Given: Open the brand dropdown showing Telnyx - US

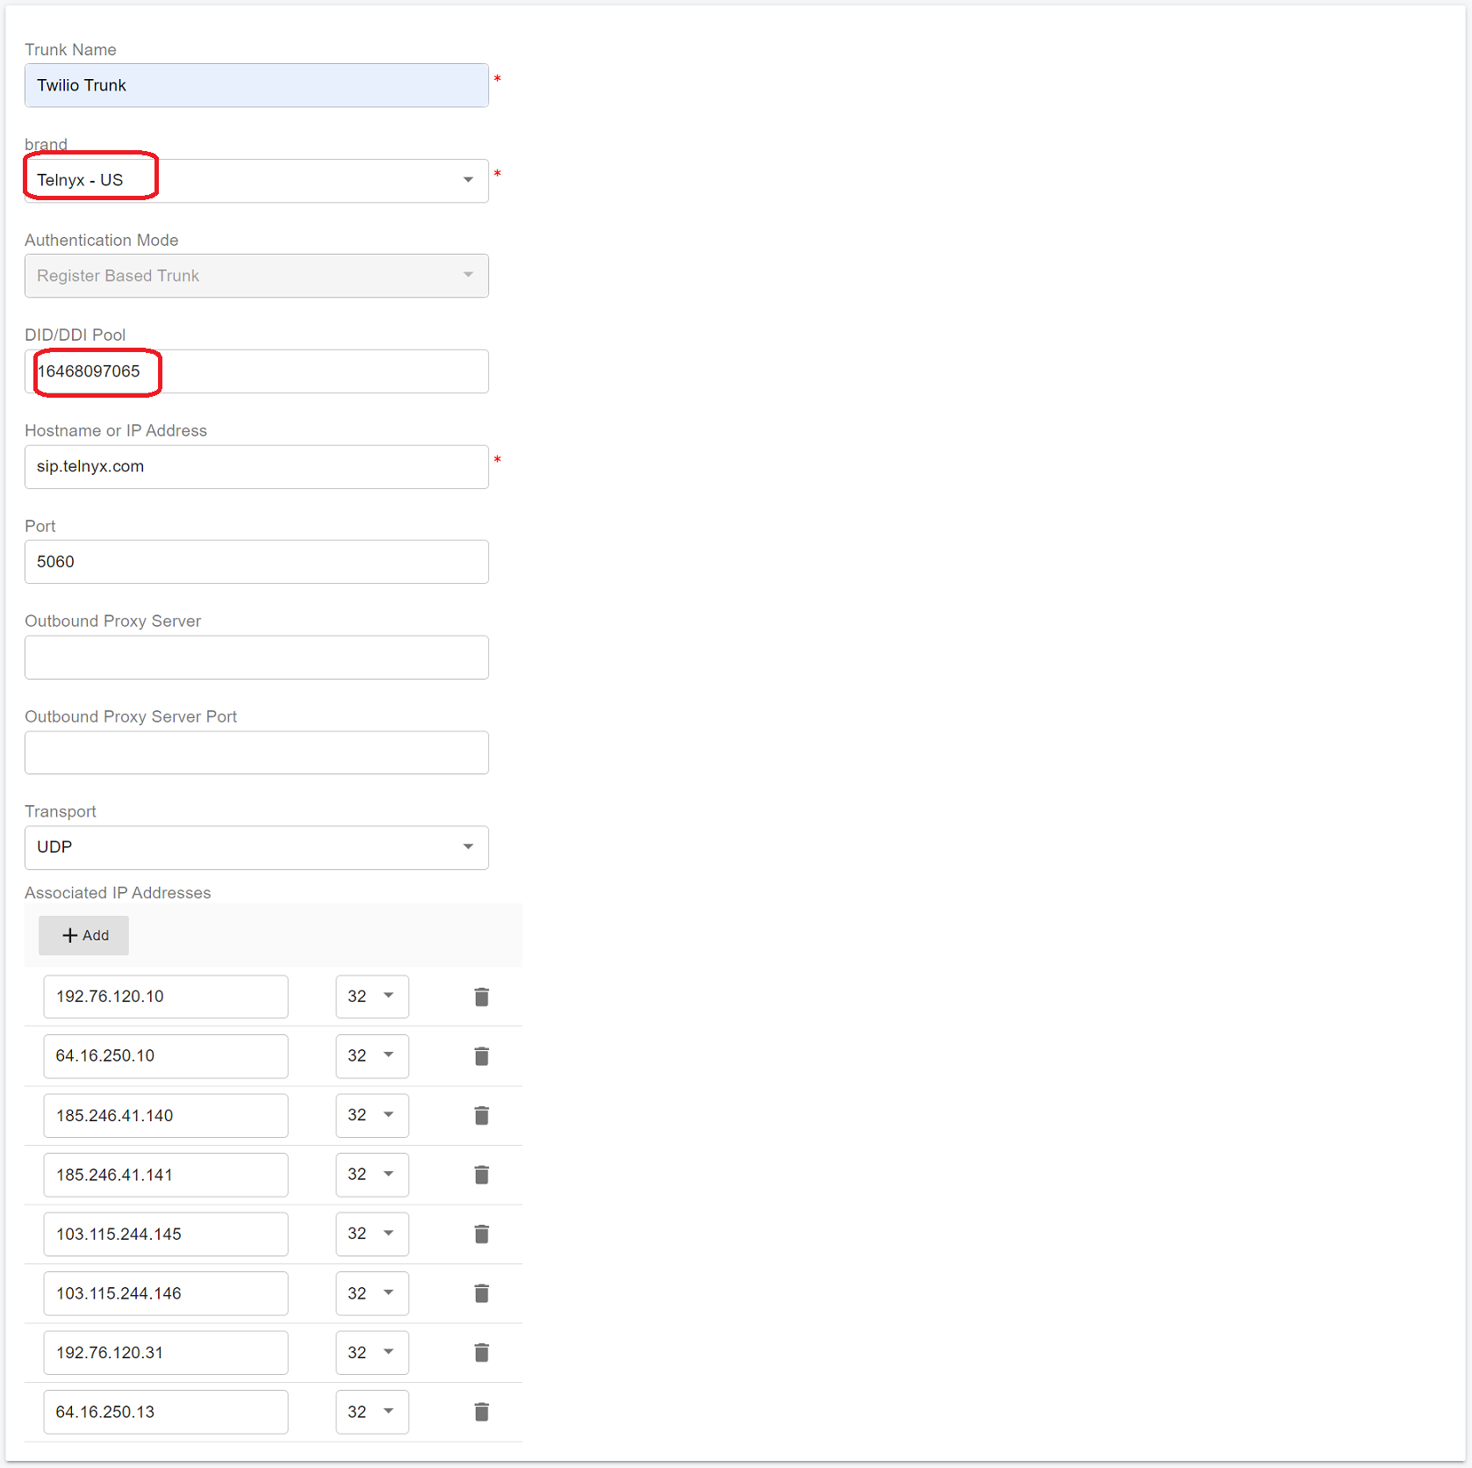Looking at the screenshot, I should point(256,181).
